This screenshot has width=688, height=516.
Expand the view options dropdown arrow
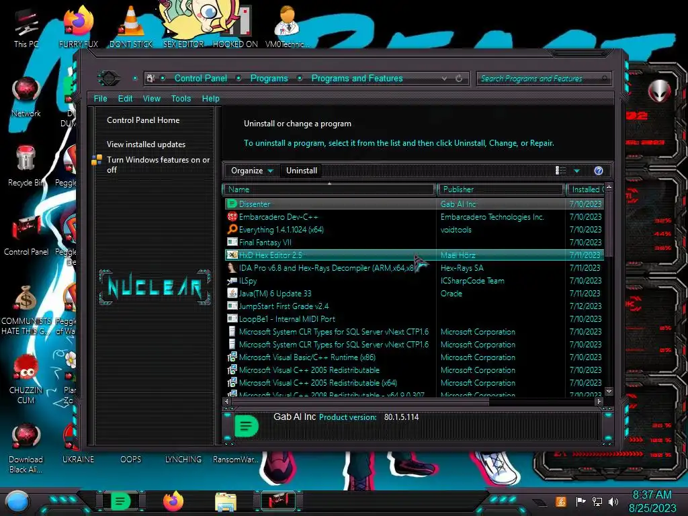577,171
